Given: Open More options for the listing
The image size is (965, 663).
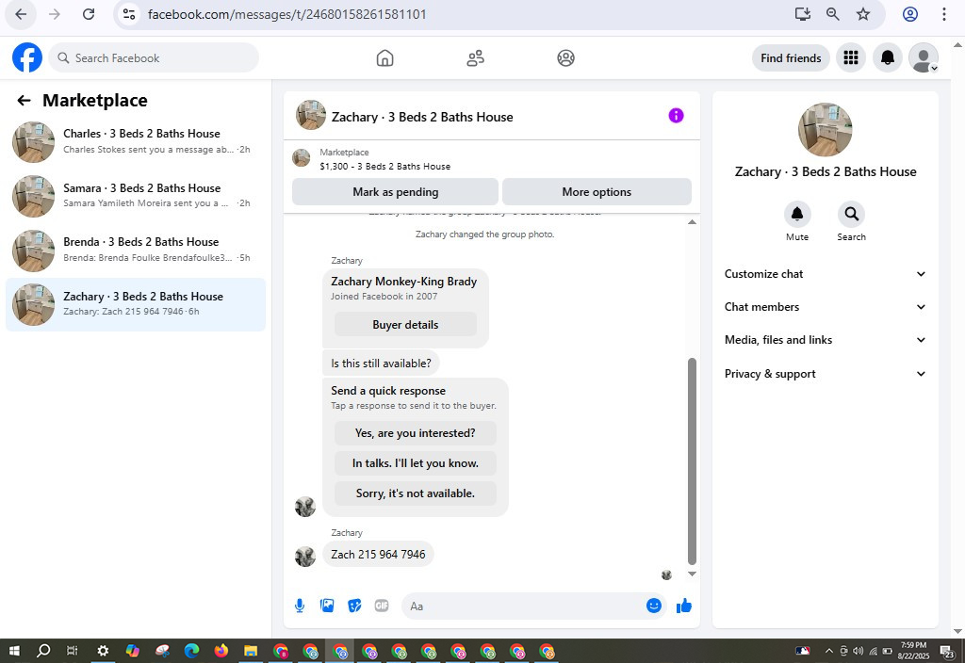Looking at the screenshot, I should (597, 192).
